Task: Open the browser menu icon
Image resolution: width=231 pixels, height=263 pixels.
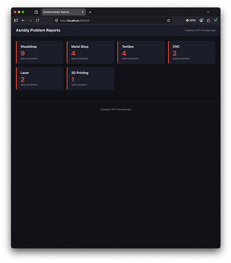Action: [x=216, y=21]
